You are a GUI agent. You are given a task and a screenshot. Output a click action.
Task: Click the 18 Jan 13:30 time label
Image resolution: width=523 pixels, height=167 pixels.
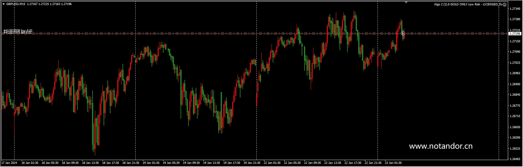click(x=90, y=163)
